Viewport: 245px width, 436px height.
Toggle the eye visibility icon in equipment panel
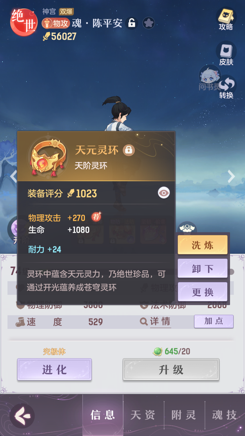pos(164,193)
